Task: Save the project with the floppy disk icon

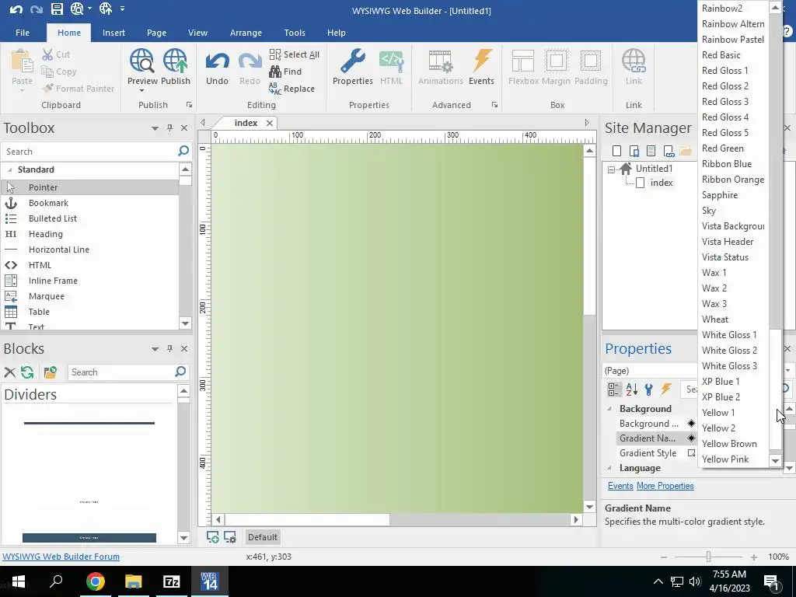Action: [x=57, y=9]
